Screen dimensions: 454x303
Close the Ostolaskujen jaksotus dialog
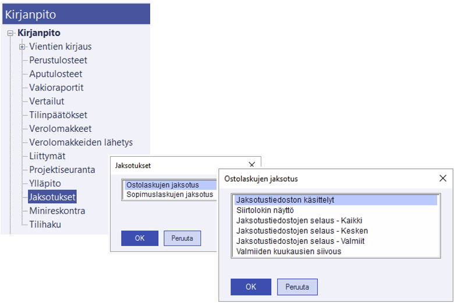443,179
